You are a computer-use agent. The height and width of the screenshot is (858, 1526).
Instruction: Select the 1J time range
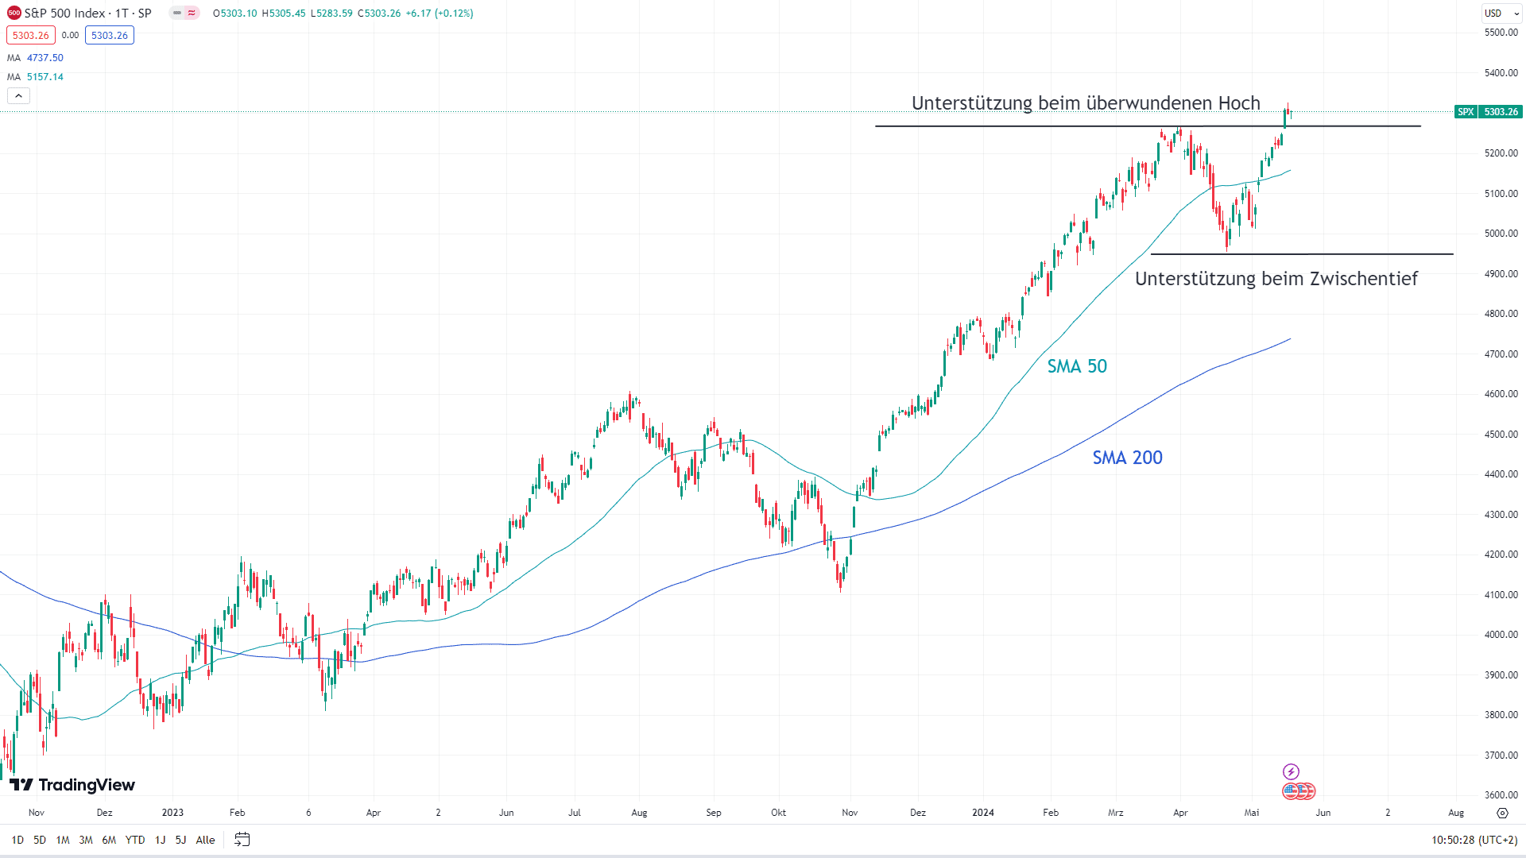[160, 840]
